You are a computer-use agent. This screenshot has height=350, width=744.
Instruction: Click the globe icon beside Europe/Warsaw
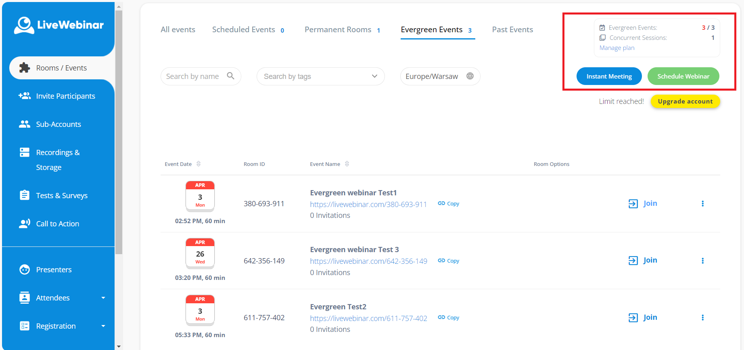(x=470, y=76)
